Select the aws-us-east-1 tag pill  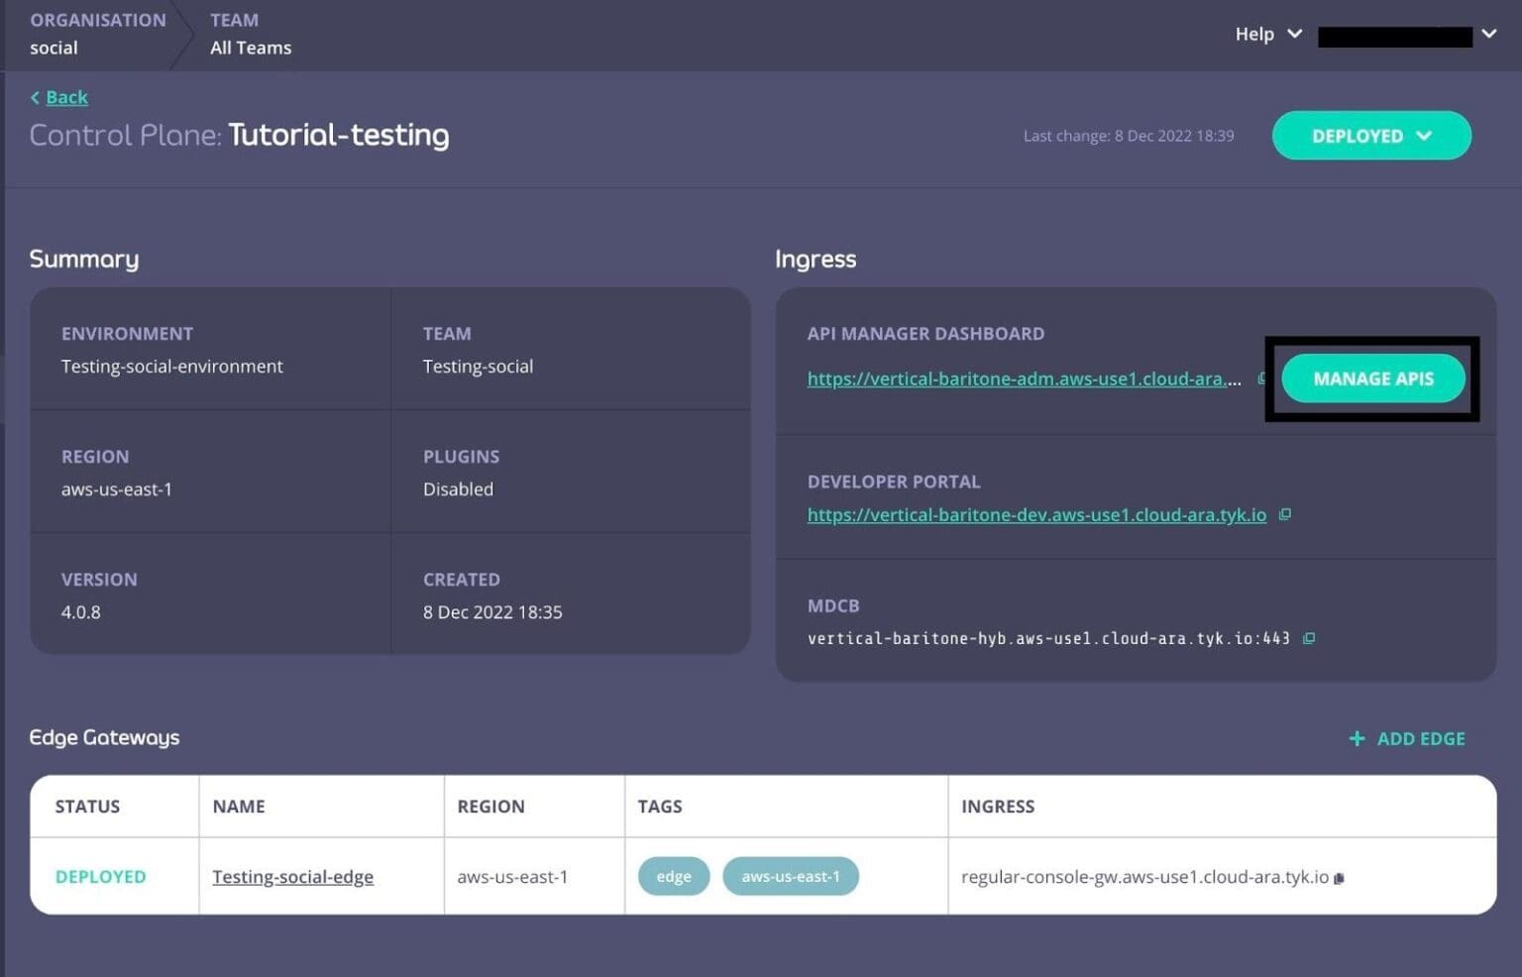790,876
